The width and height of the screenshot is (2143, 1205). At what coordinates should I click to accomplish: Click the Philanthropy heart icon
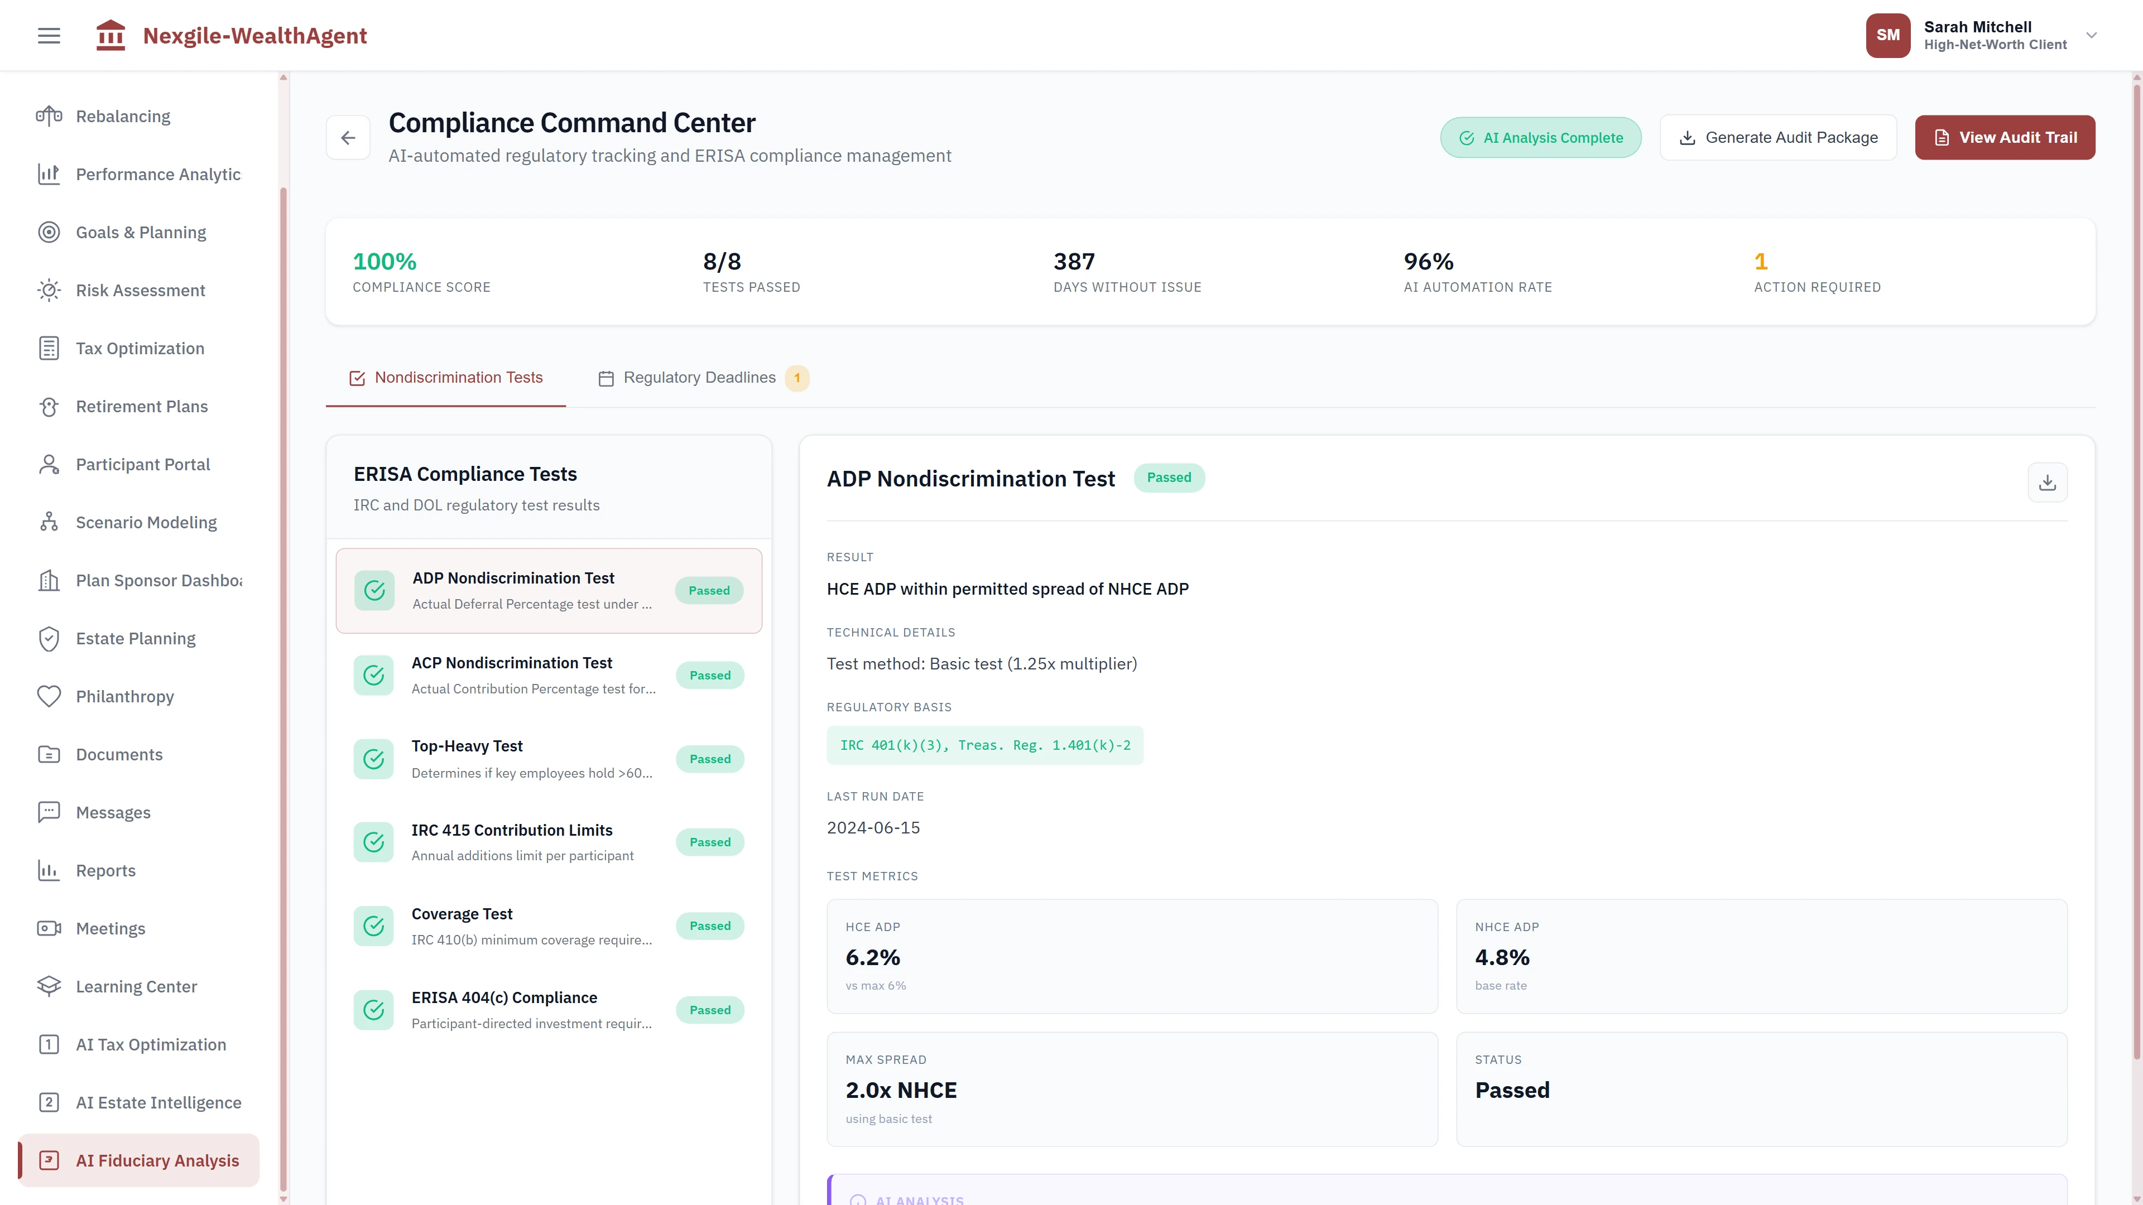pos(49,696)
